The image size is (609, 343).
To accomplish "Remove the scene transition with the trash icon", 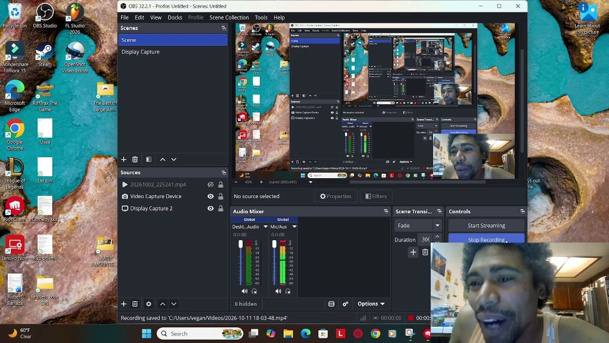I will coord(425,252).
